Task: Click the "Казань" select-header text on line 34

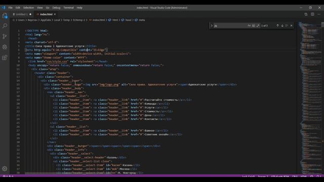Action: click(112, 157)
